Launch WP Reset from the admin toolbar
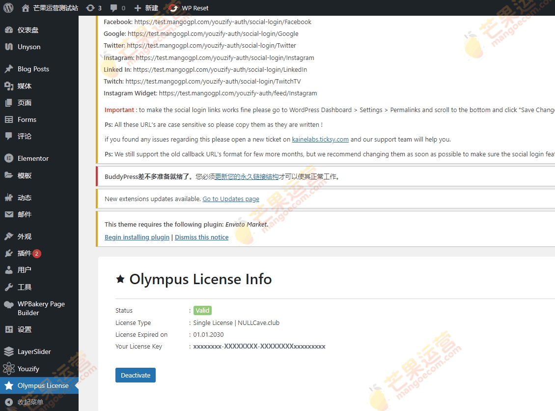This screenshot has height=411, width=555. click(189, 8)
